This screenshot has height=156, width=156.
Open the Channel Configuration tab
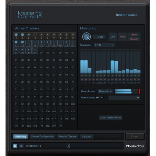coord(42,137)
